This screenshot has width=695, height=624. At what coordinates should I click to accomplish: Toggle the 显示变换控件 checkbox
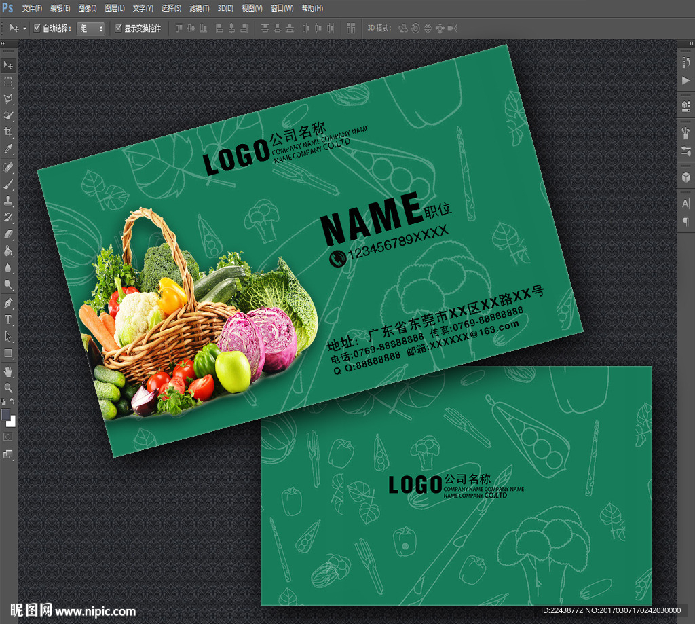pos(118,28)
